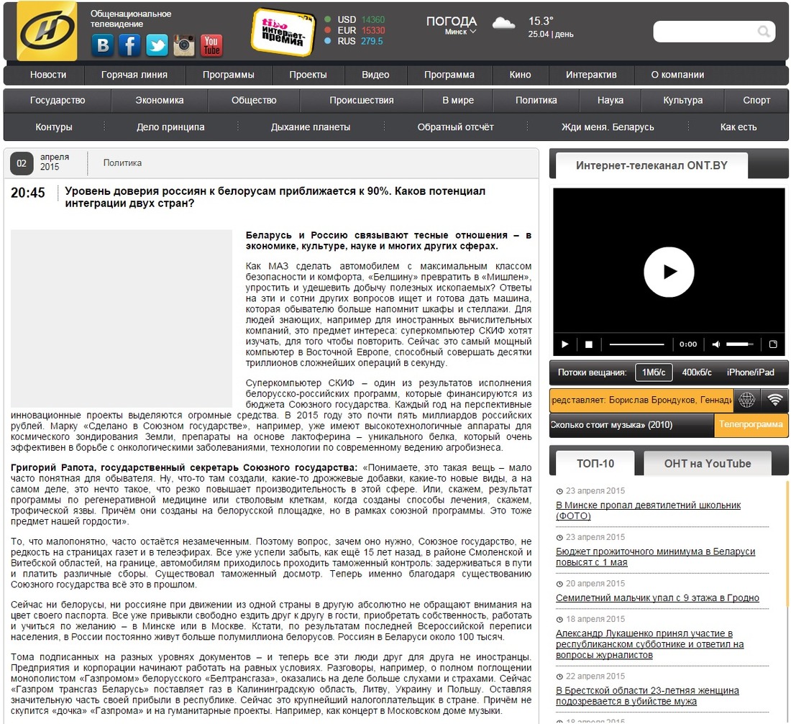Go to the Общество section

click(254, 101)
